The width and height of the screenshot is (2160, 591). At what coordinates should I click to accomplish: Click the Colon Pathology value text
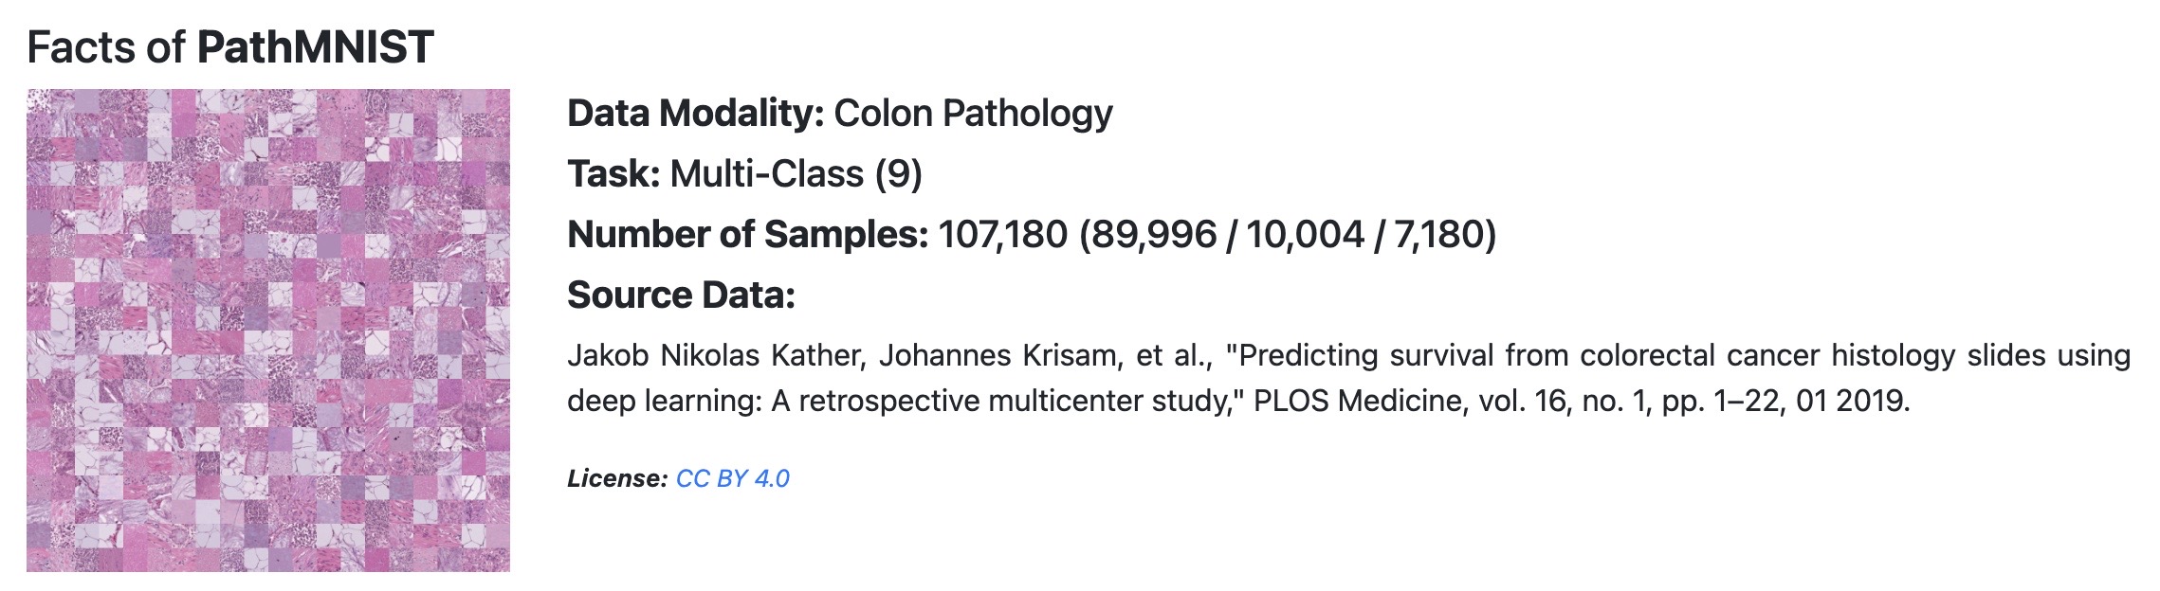coord(973,114)
